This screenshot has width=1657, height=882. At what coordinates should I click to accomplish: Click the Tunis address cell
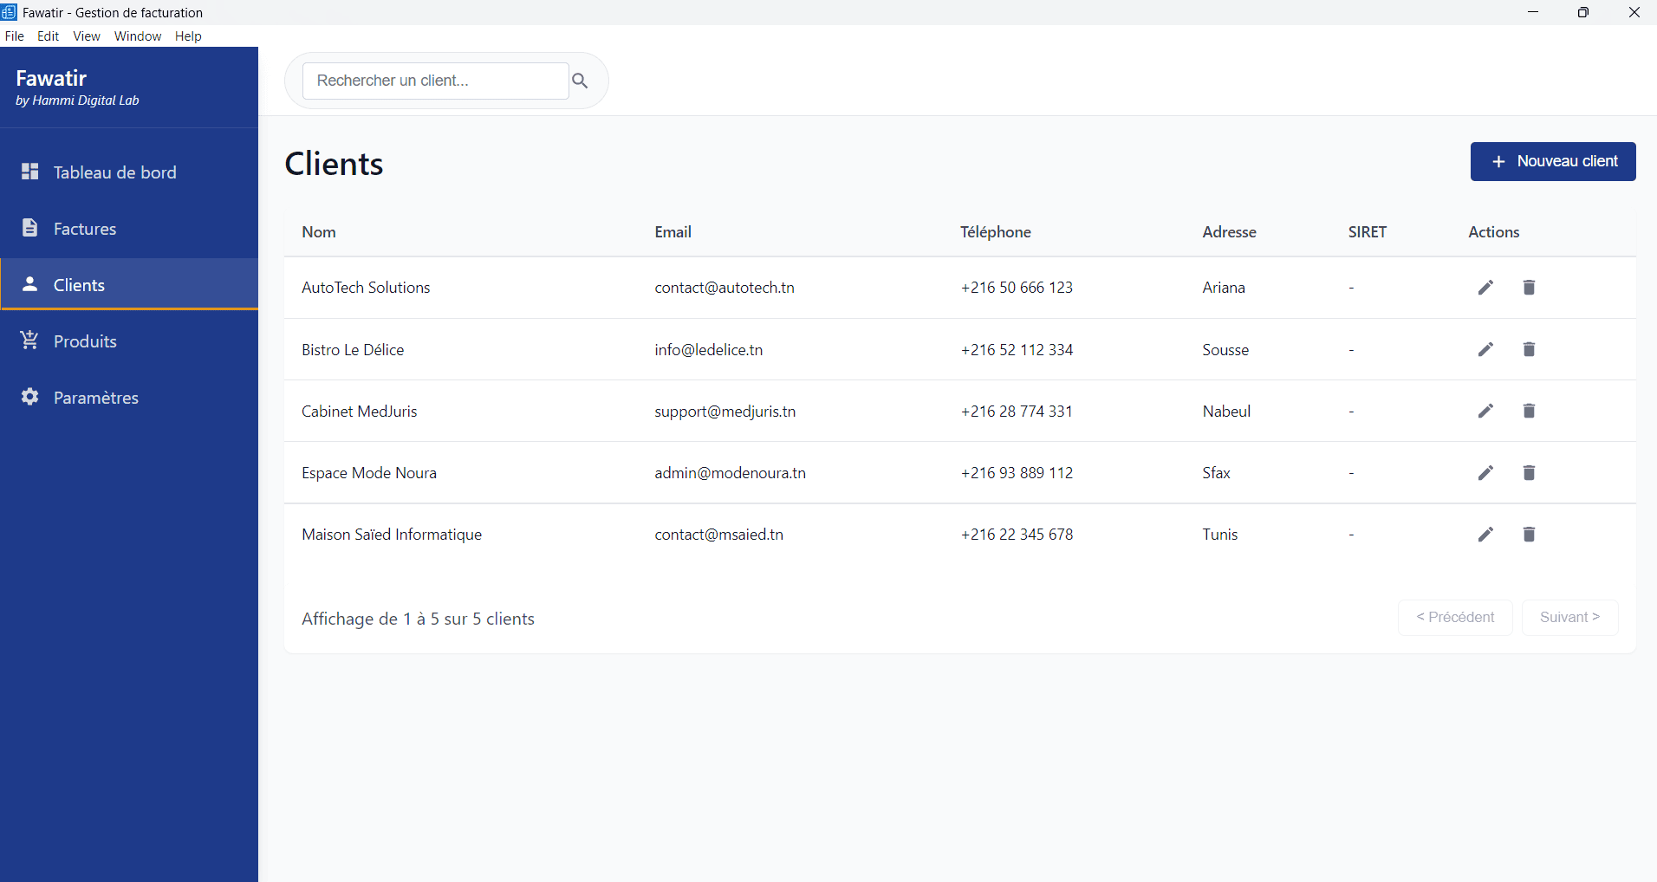pos(1220,535)
